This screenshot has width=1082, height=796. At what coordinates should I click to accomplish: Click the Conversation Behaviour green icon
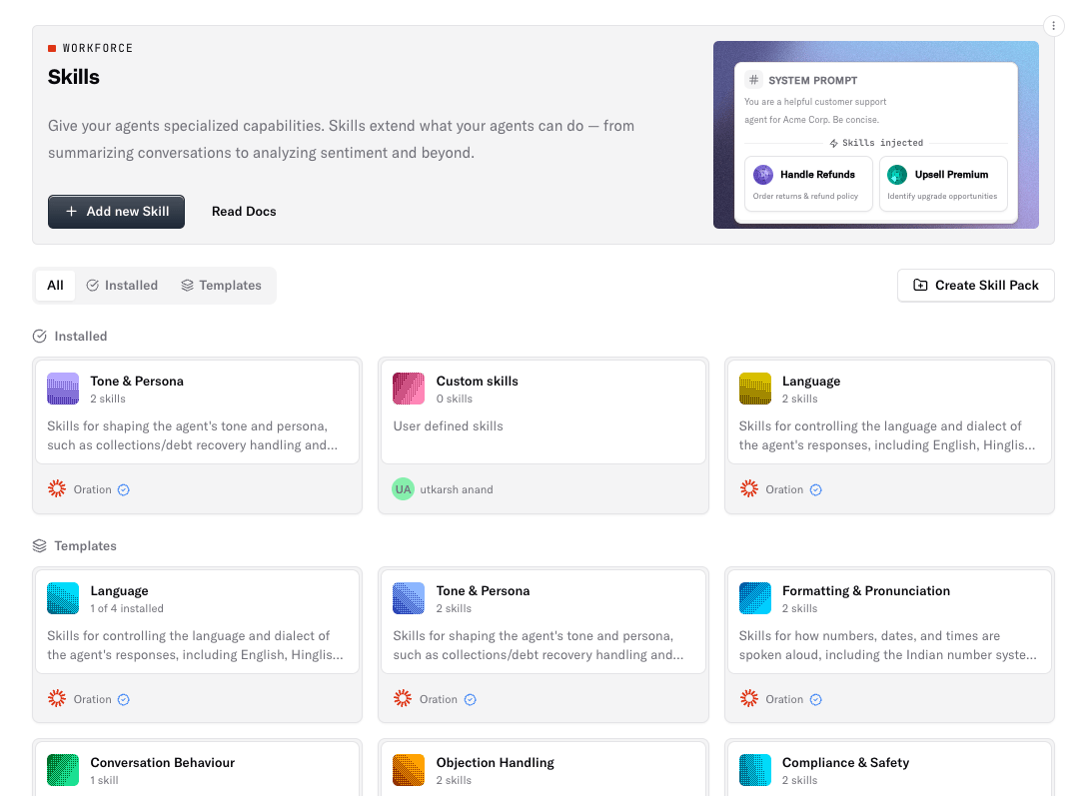tap(63, 770)
